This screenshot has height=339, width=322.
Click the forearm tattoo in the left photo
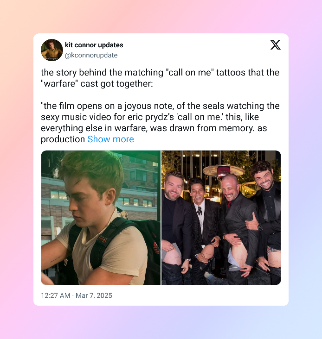click(55, 259)
